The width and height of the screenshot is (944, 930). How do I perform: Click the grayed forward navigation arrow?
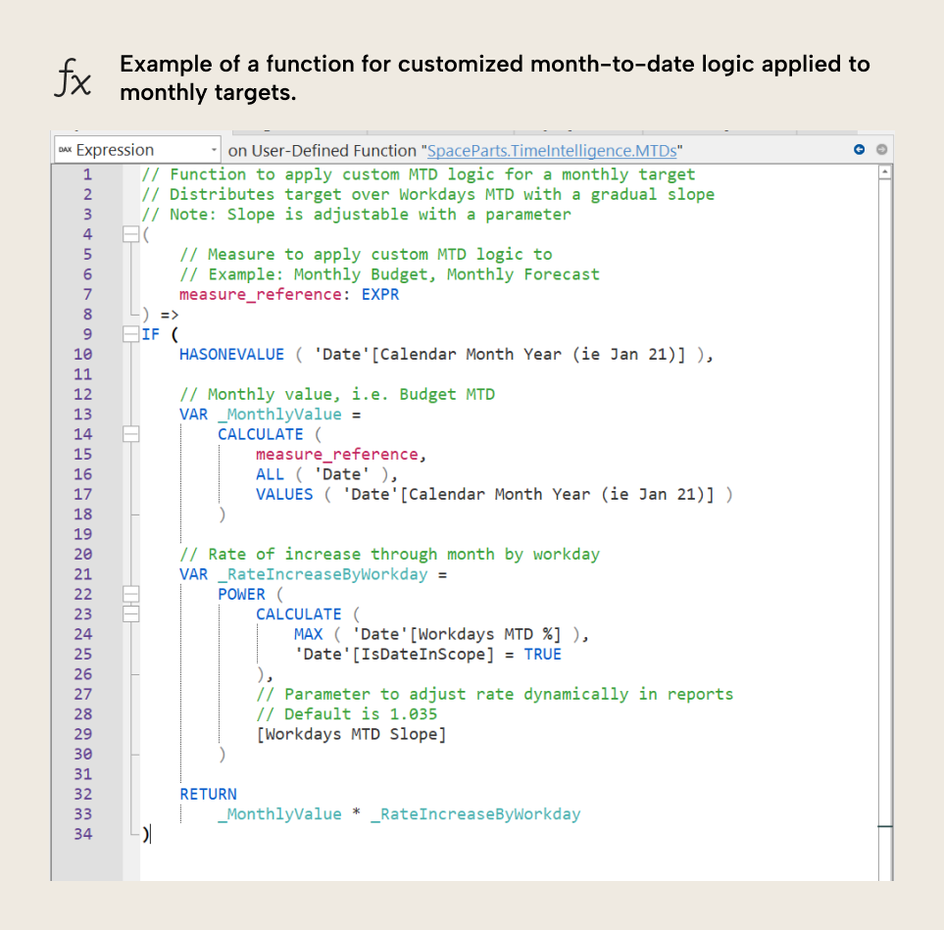pos(879,147)
